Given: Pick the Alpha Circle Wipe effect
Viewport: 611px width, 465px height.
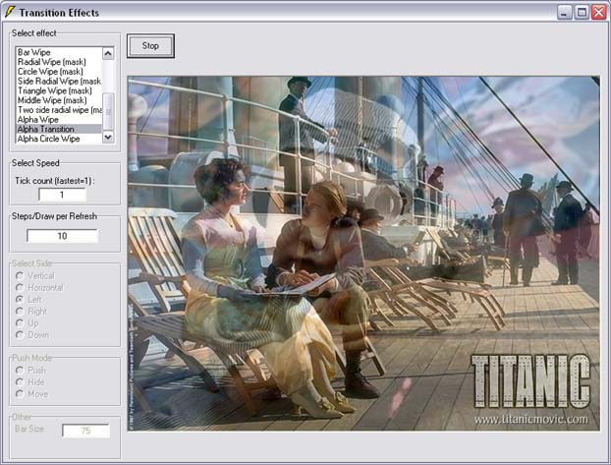Looking at the screenshot, I should 48,139.
